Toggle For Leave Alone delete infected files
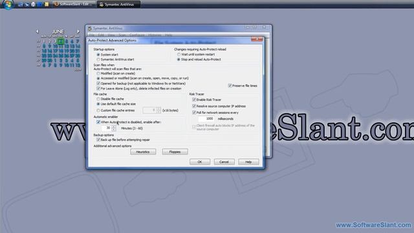Image resolution: width=414 pixels, height=233 pixels. 98,89
